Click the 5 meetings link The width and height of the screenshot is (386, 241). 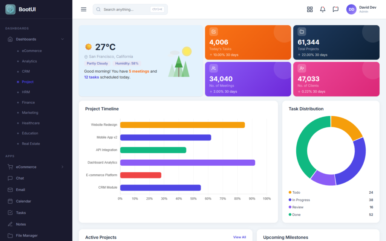[139, 71]
